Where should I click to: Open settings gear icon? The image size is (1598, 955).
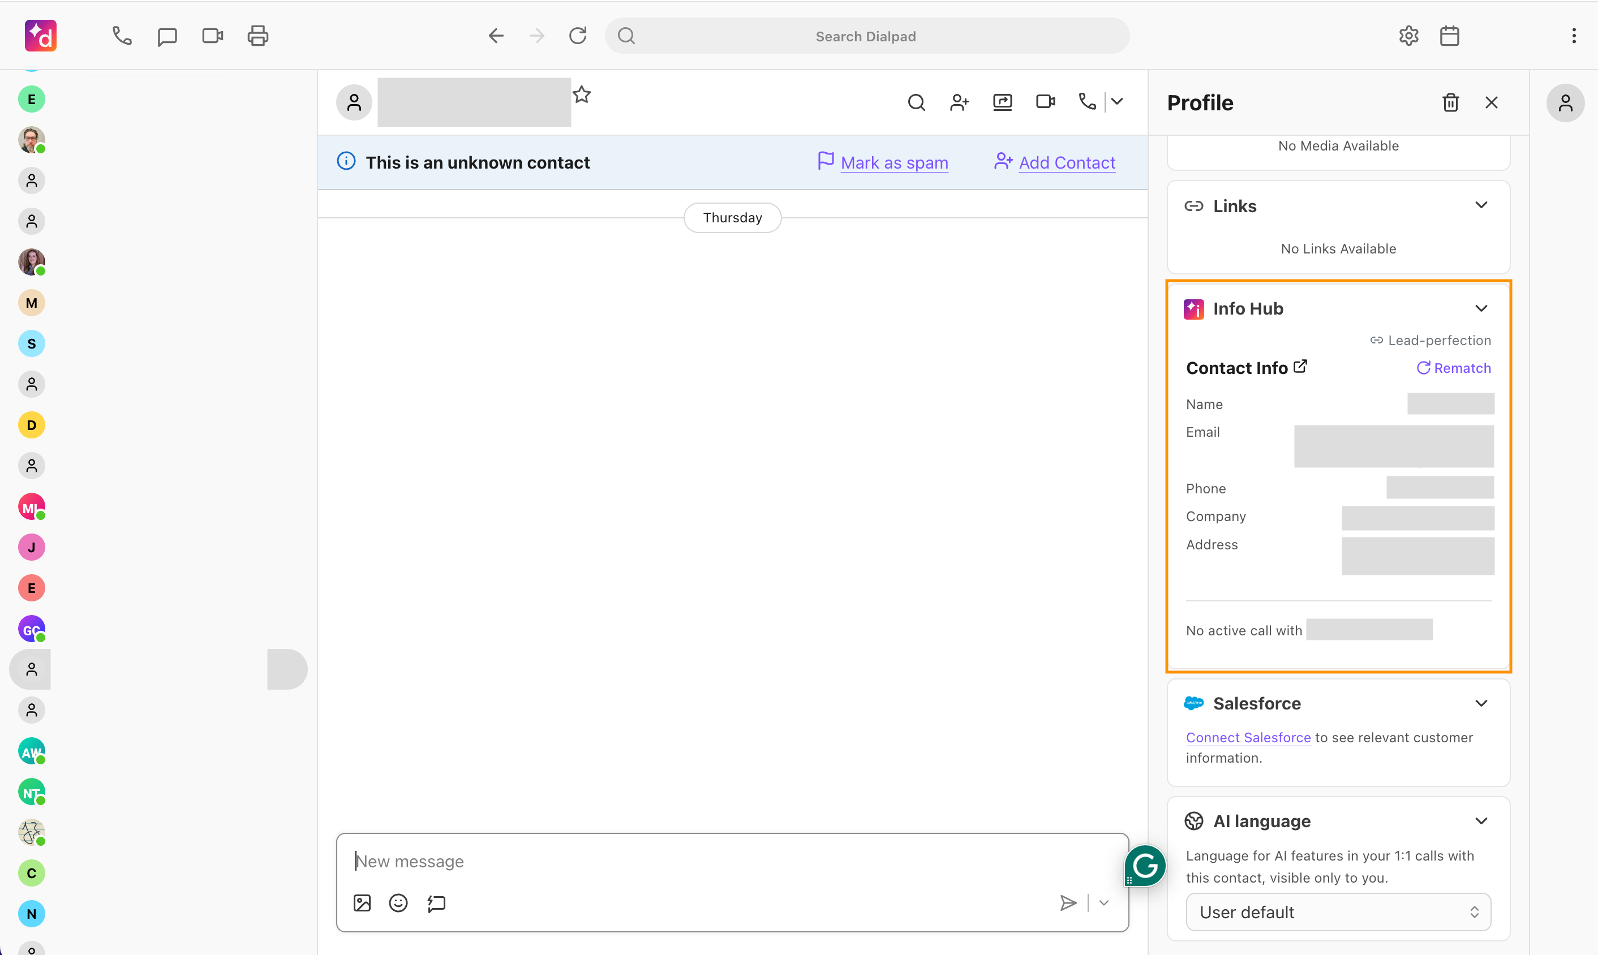pyautogui.click(x=1409, y=36)
